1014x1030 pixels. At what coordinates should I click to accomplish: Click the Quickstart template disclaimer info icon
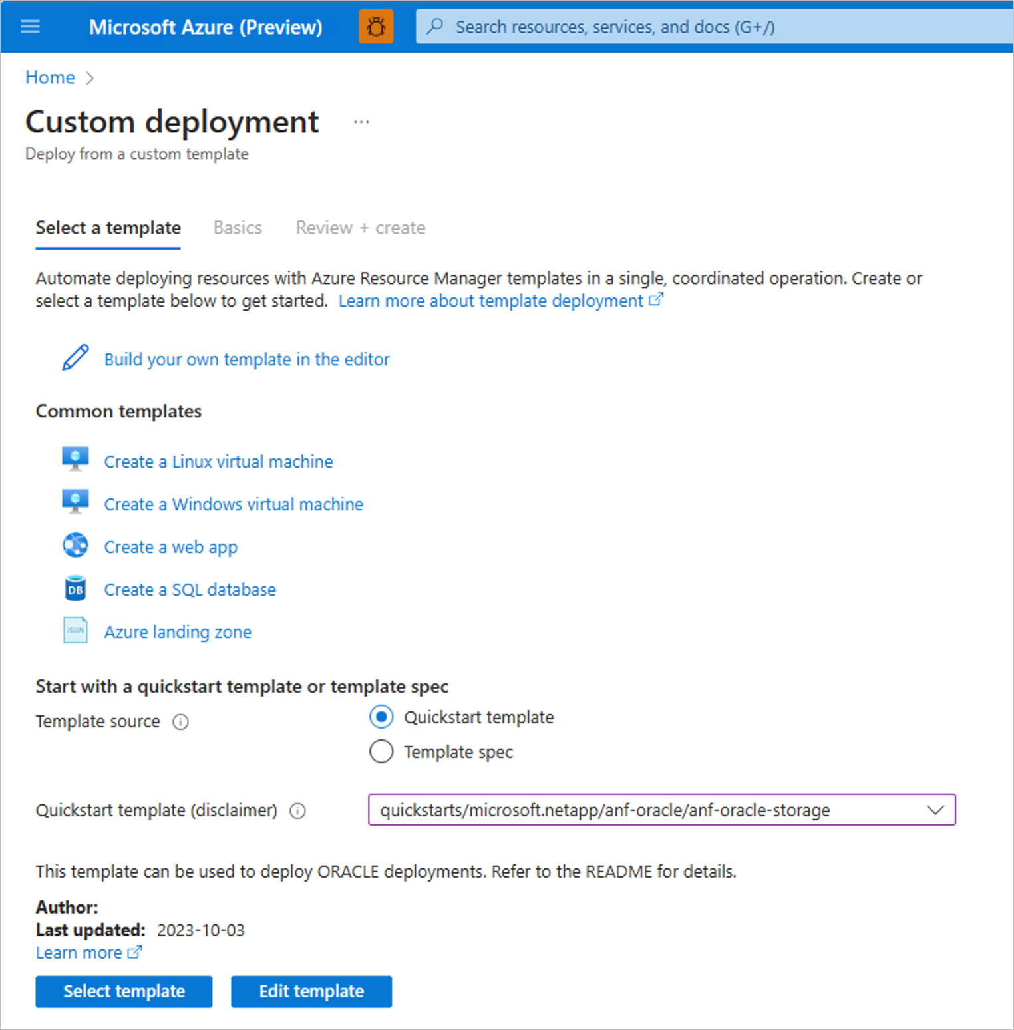298,811
